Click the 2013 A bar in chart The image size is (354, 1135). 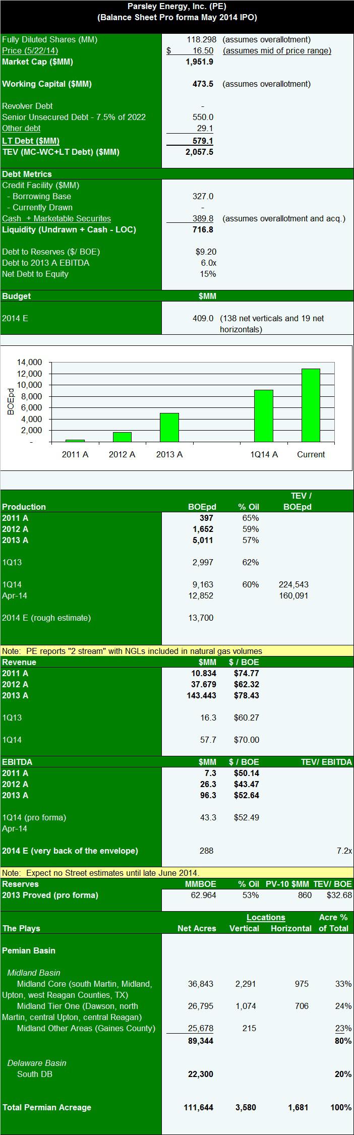169,428
